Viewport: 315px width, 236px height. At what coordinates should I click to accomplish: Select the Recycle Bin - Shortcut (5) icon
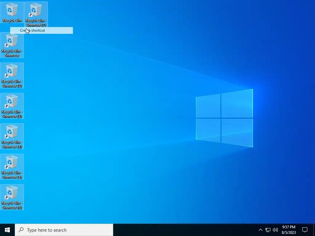point(12,167)
